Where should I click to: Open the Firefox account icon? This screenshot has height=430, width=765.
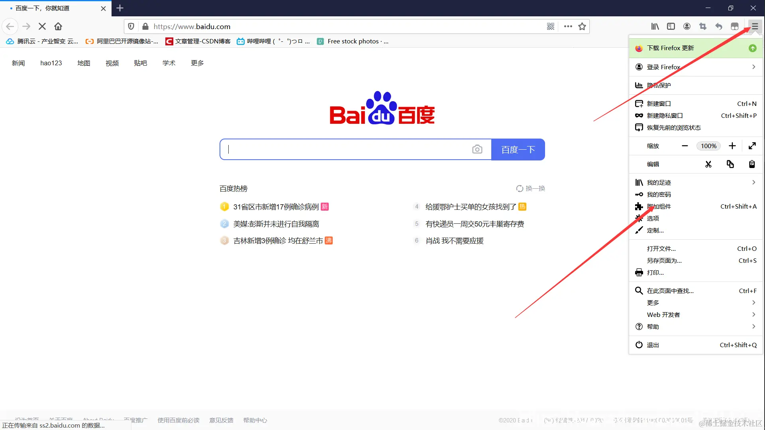coord(687,26)
